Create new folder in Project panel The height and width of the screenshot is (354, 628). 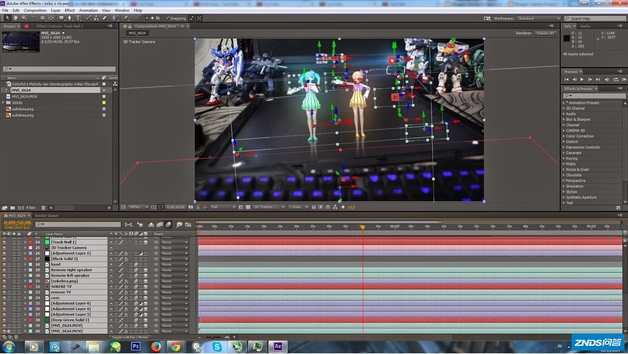pos(13,207)
